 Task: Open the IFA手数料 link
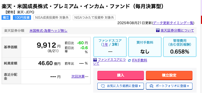pyautogui.click(x=139, y=60)
